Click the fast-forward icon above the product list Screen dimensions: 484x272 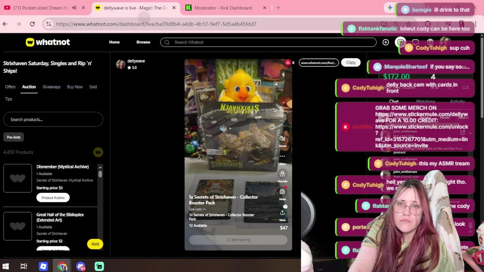tap(98, 152)
